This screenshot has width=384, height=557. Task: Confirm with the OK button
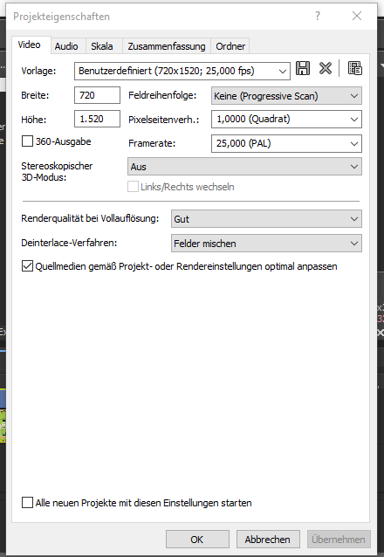(x=197, y=540)
